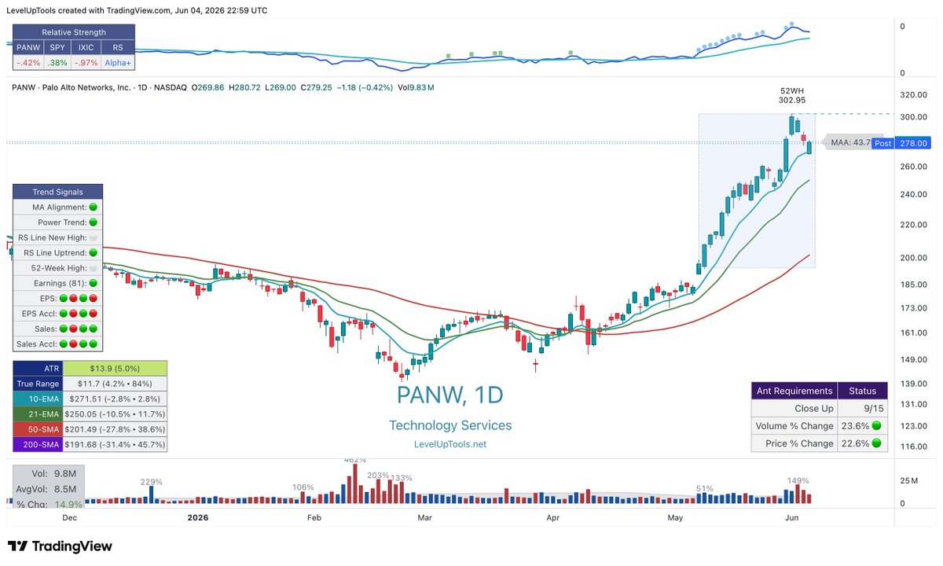This screenshot has height=566, width=943.
Task: Click the .38% SPY value
Action: click(57, 63)
